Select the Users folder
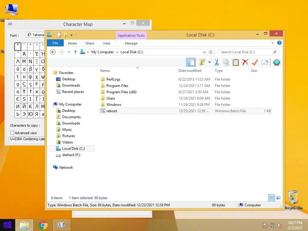 (111, 98)
